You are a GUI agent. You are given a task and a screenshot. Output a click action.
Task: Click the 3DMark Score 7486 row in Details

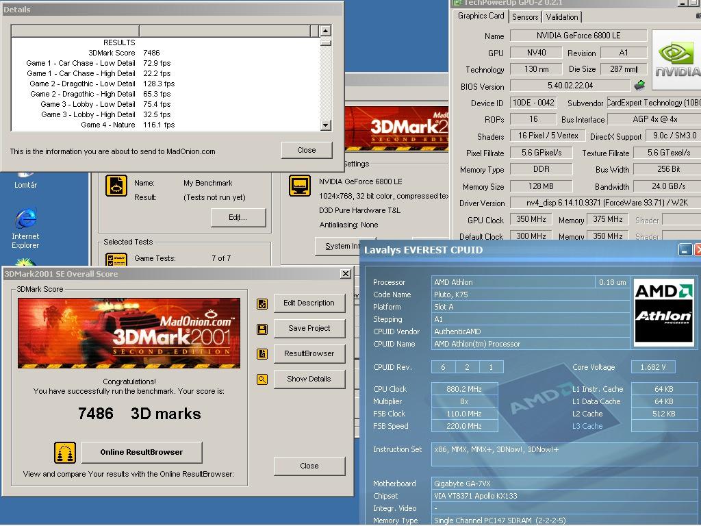(x=166, y=53)
